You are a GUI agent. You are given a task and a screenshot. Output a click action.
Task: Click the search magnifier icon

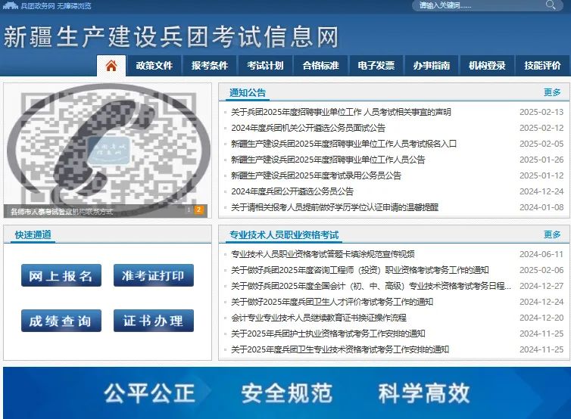tap(551, 5)
